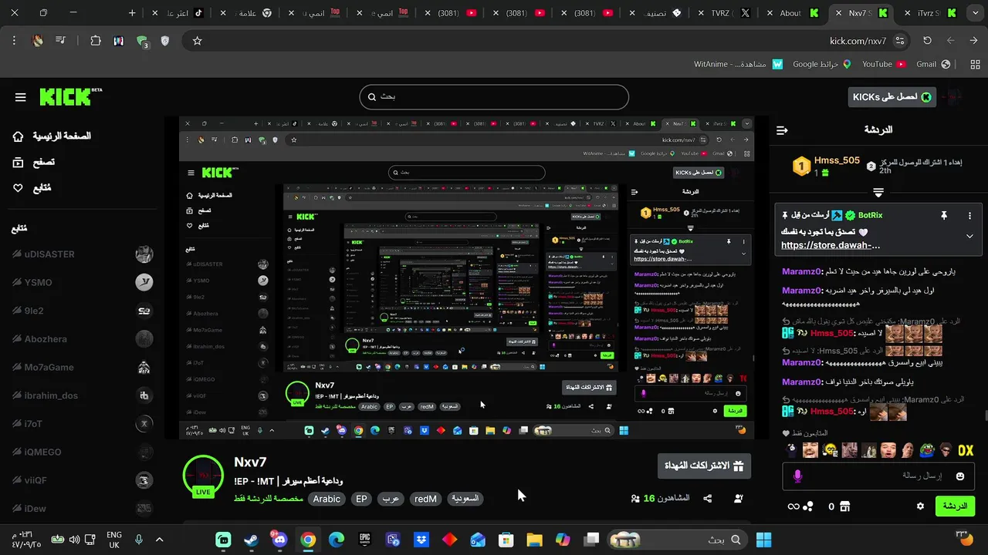Open the Windows Start menu

tap(764, 540)
